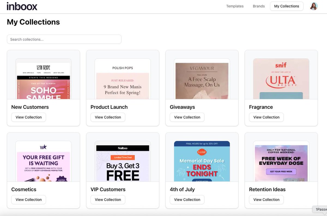Go to the Templates tab
The width and height of the screenshot is (327, 216).
coord(235,6)
